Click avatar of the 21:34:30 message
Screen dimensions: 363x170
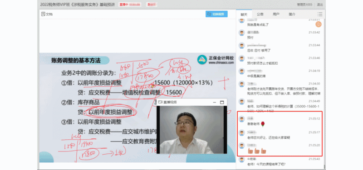(x=242, y=84)
